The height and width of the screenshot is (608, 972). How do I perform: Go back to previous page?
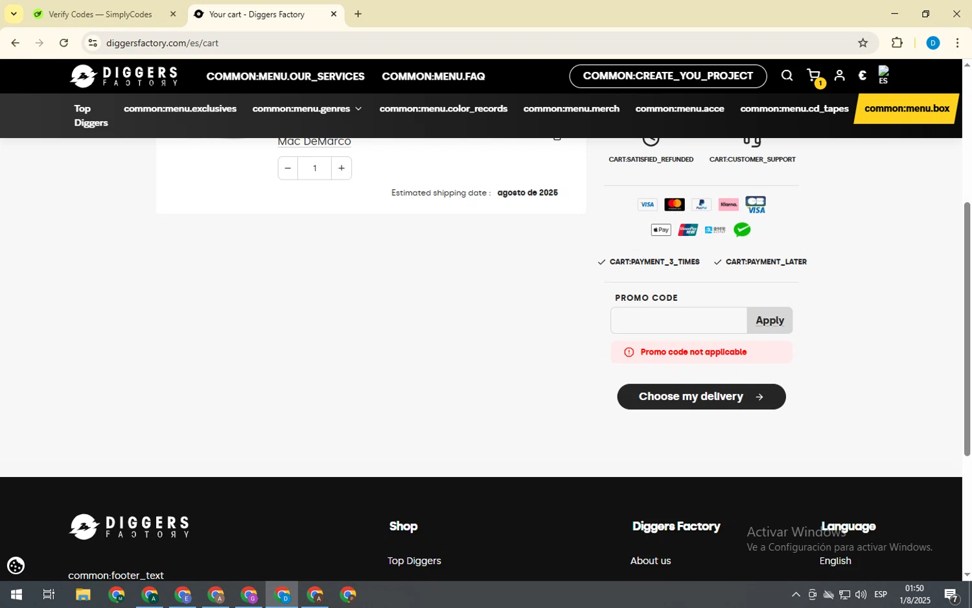point(15,43)
